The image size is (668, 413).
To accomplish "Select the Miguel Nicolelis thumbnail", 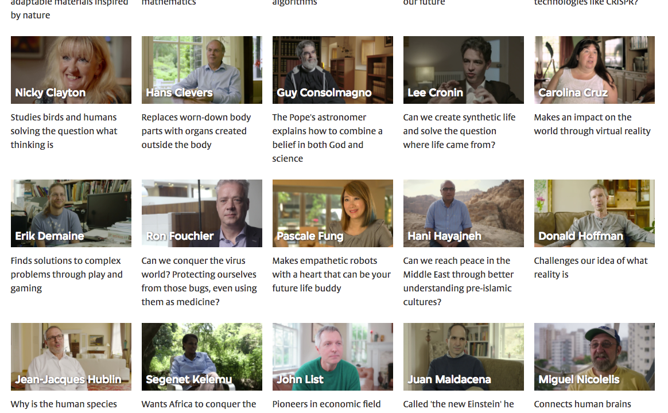I will (x=595, y=357).
